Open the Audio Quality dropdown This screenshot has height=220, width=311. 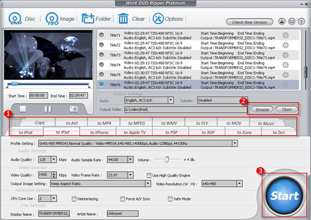pos(53,159)
